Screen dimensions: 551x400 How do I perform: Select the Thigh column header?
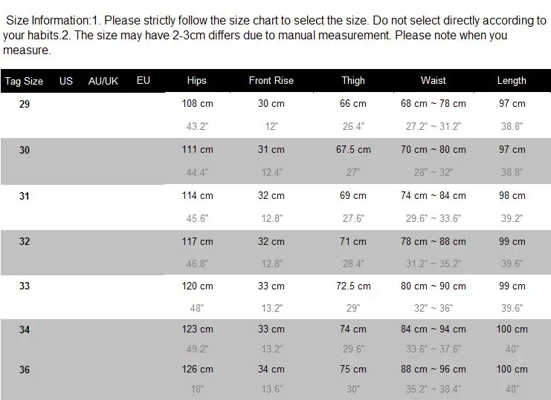353,81
